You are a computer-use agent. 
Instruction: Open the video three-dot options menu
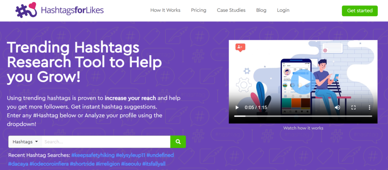click(x=369, y=108)
